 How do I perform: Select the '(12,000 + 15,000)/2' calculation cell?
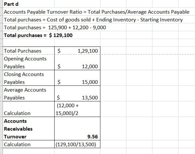pyautogui.click(x=77, y=109)
